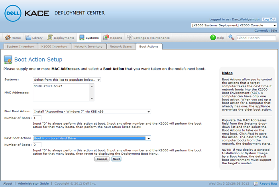The image size is (279, 187).
Task: Click the Boot Action Setup title
Action: point(38,60)
